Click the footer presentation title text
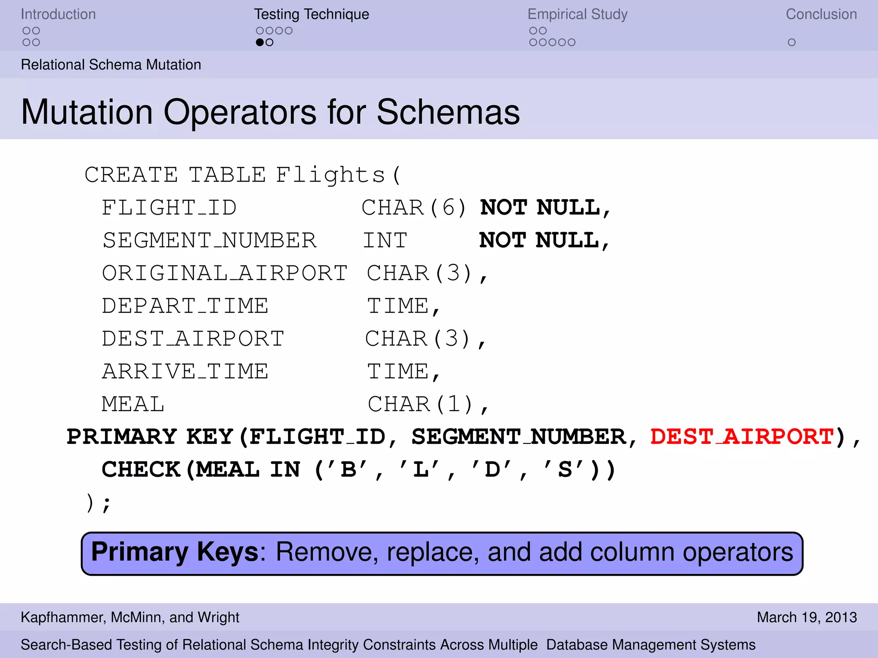Image resolution: width=878 pixels, height=658 pixels. click(388, 645)
